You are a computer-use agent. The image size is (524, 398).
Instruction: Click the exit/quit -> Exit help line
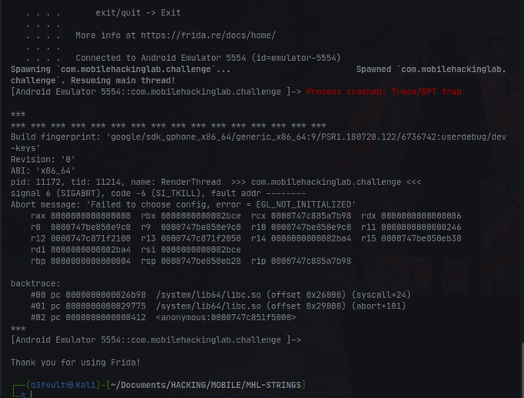click(x=138, y=13)
